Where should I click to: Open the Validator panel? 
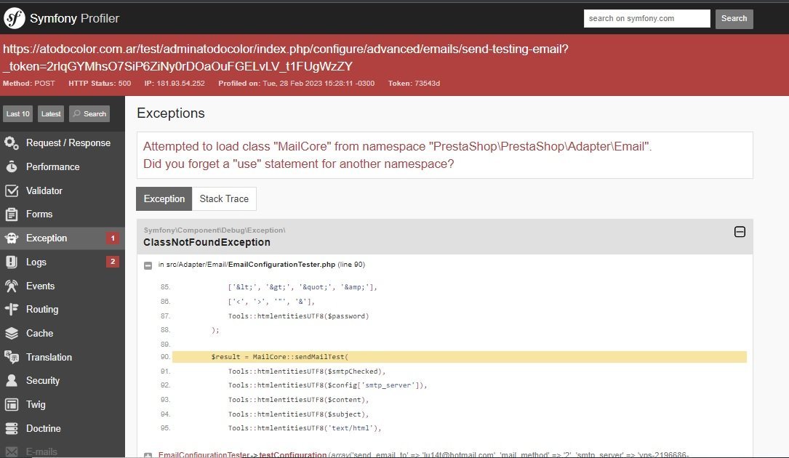pyautogui.click(x=63, y=190)
